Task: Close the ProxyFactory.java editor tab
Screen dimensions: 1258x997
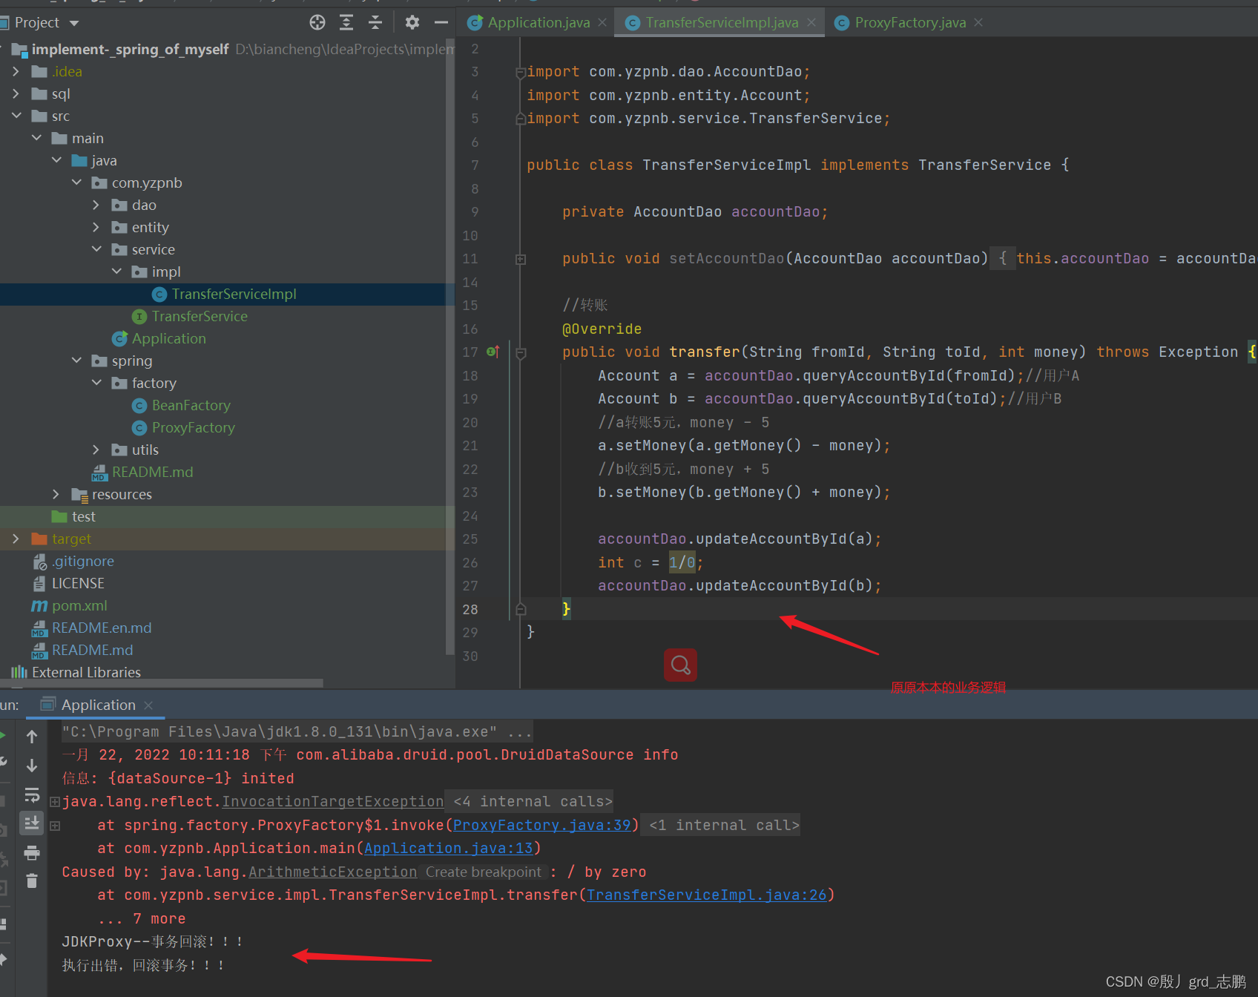Action: click(x=978, y=23)
